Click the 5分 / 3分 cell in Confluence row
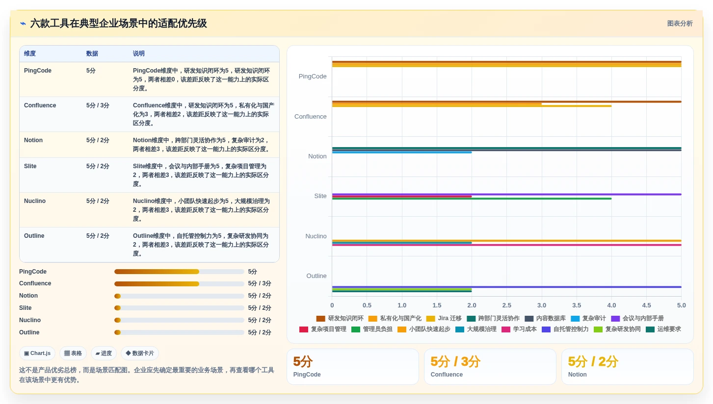The width and height of the screenshot is (713, 404). pyautogui.click(x=98, y=105)
